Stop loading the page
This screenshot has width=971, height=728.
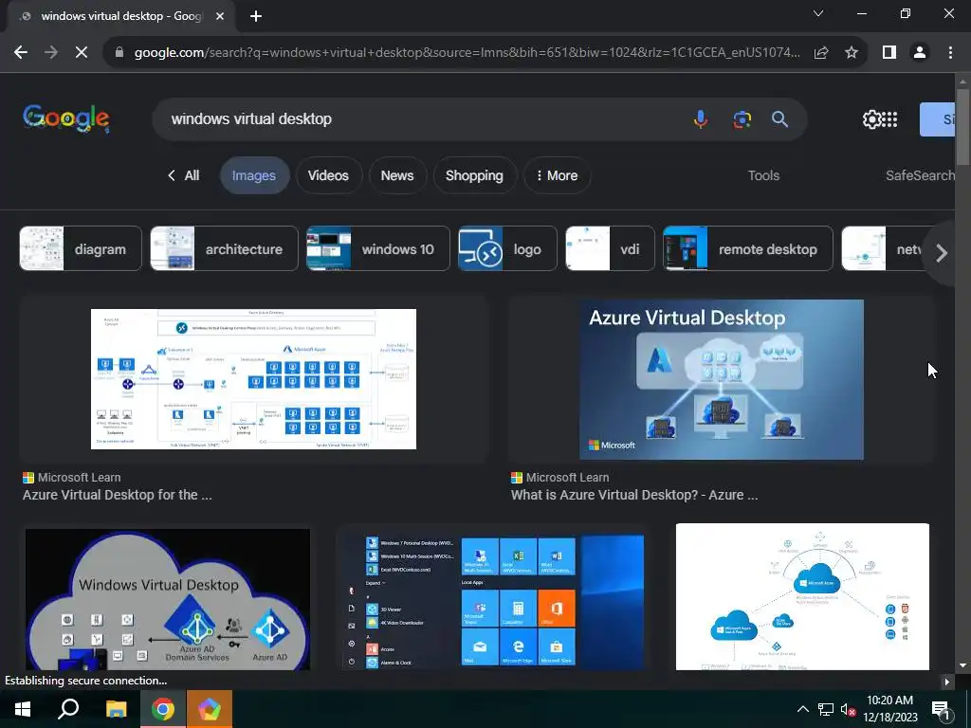tap(82, 53)
